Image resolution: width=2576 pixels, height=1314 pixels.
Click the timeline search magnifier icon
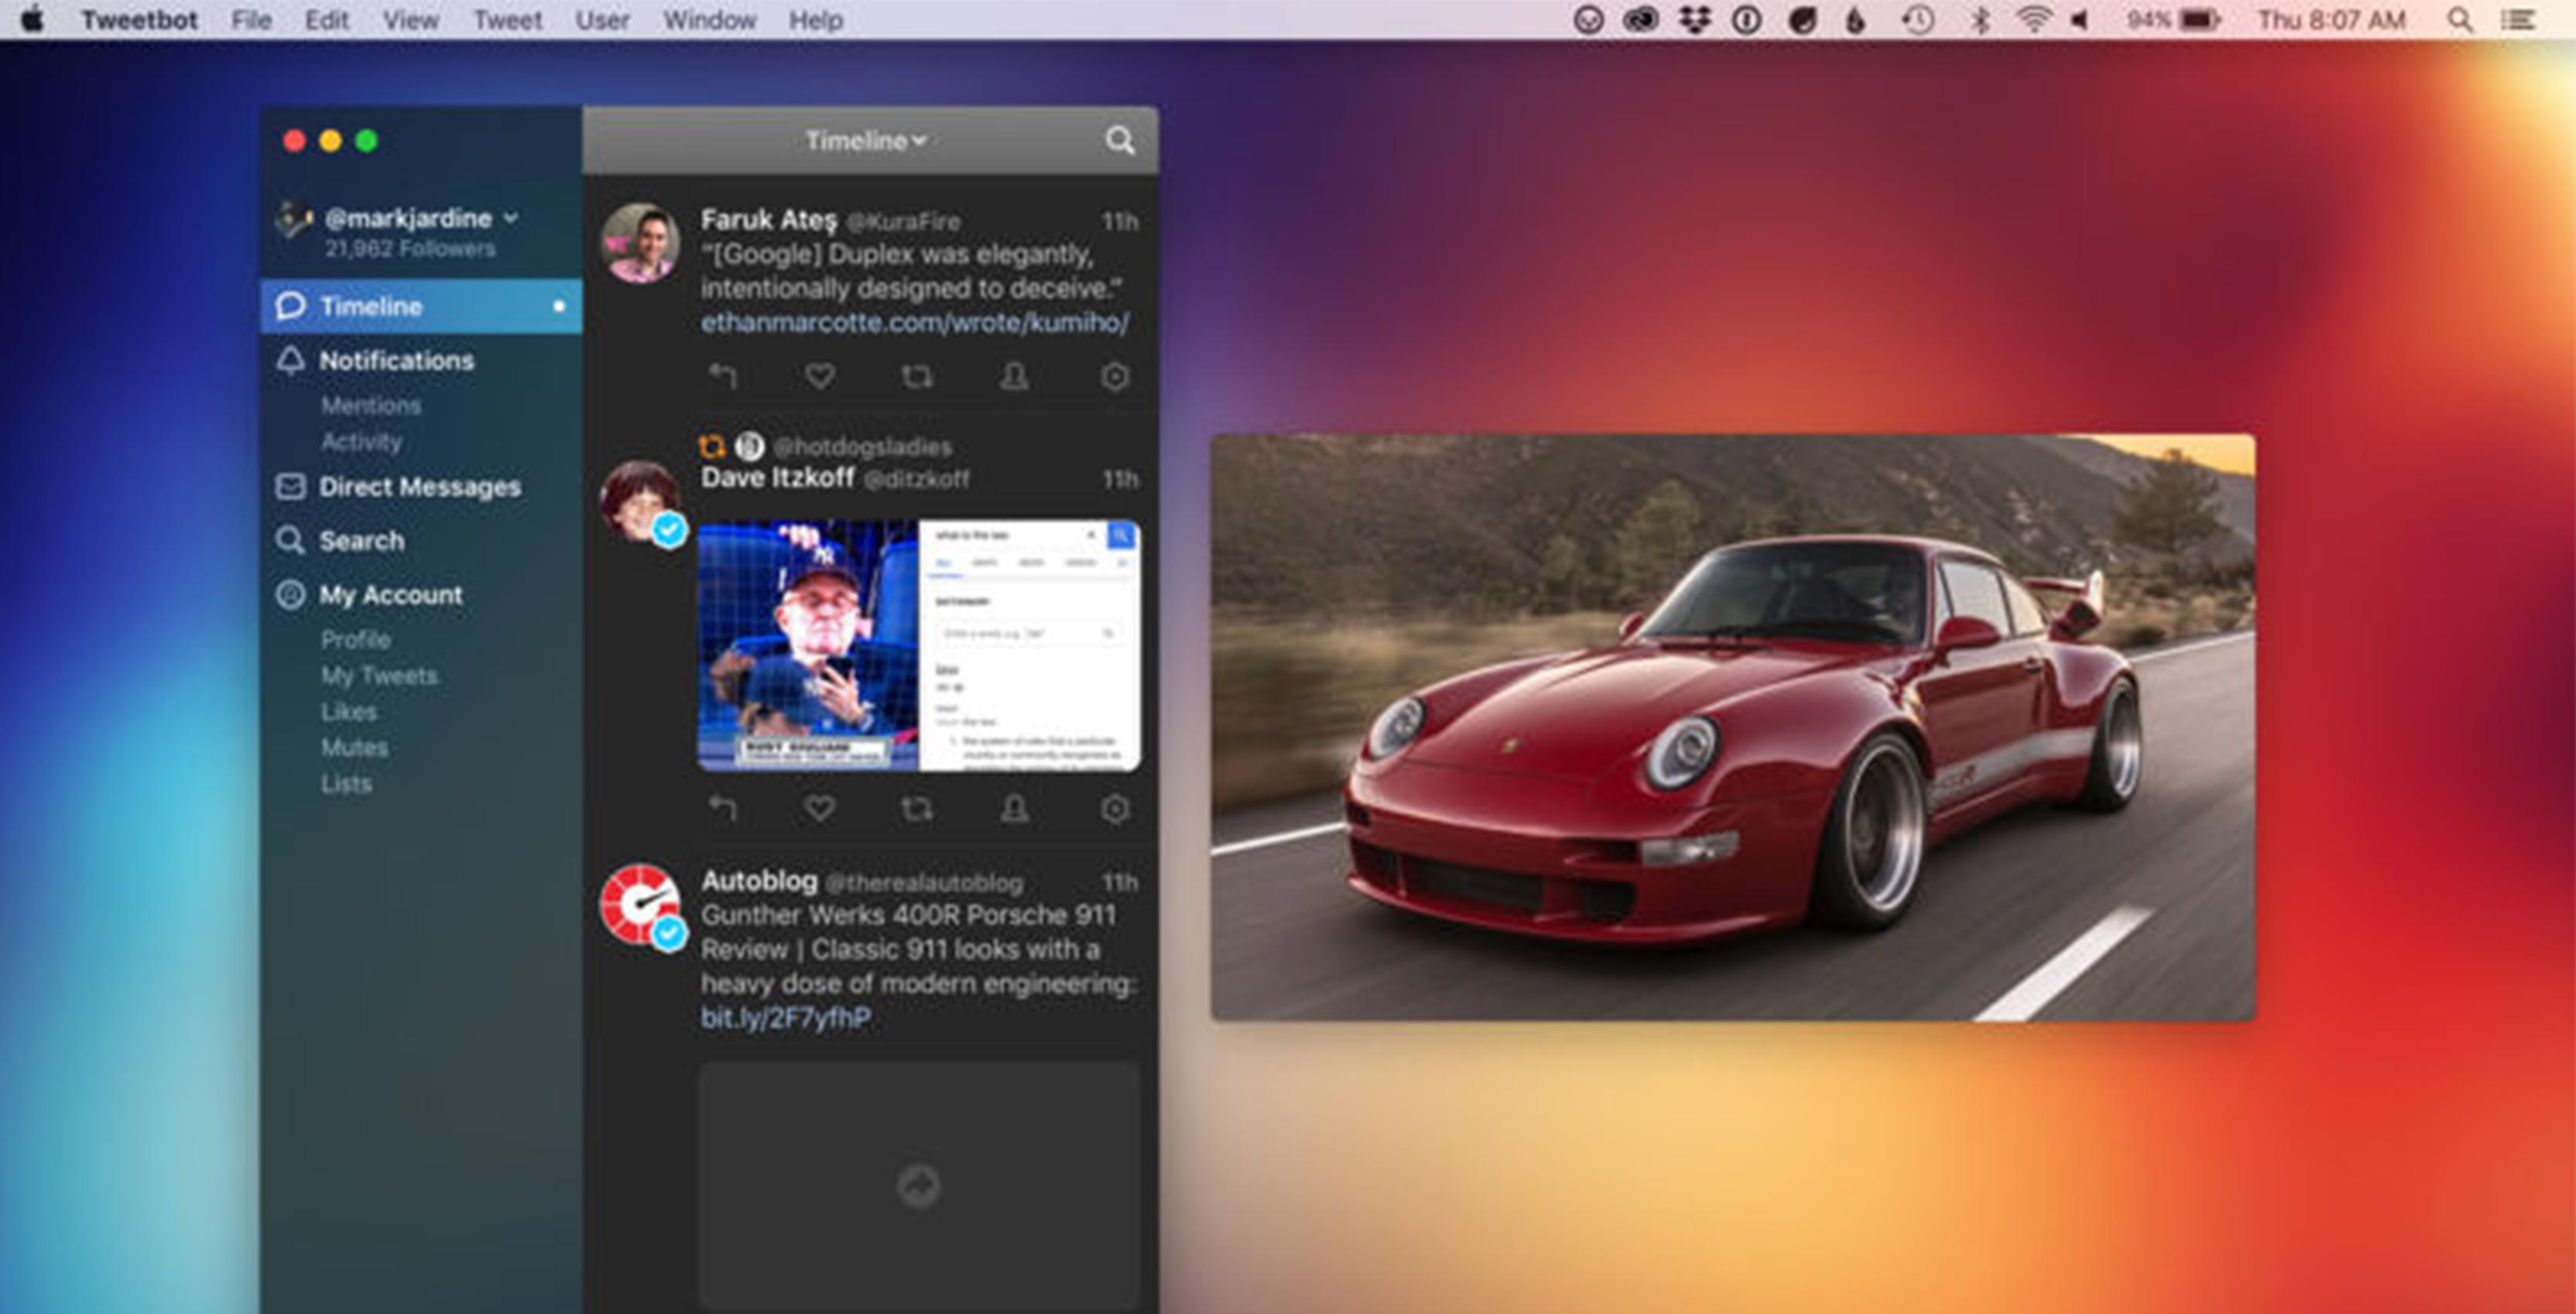1119,141
